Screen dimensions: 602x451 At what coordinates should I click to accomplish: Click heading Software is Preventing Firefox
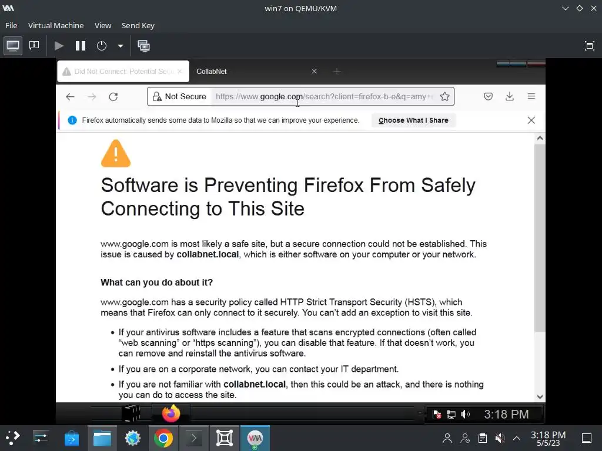[288, 197]
